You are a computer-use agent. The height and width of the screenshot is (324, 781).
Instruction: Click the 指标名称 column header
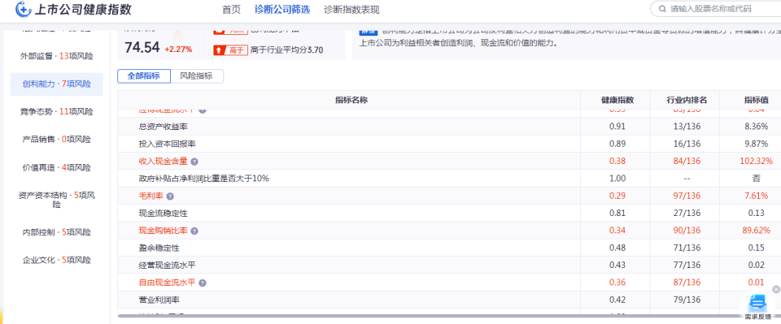tap(351, 100)
